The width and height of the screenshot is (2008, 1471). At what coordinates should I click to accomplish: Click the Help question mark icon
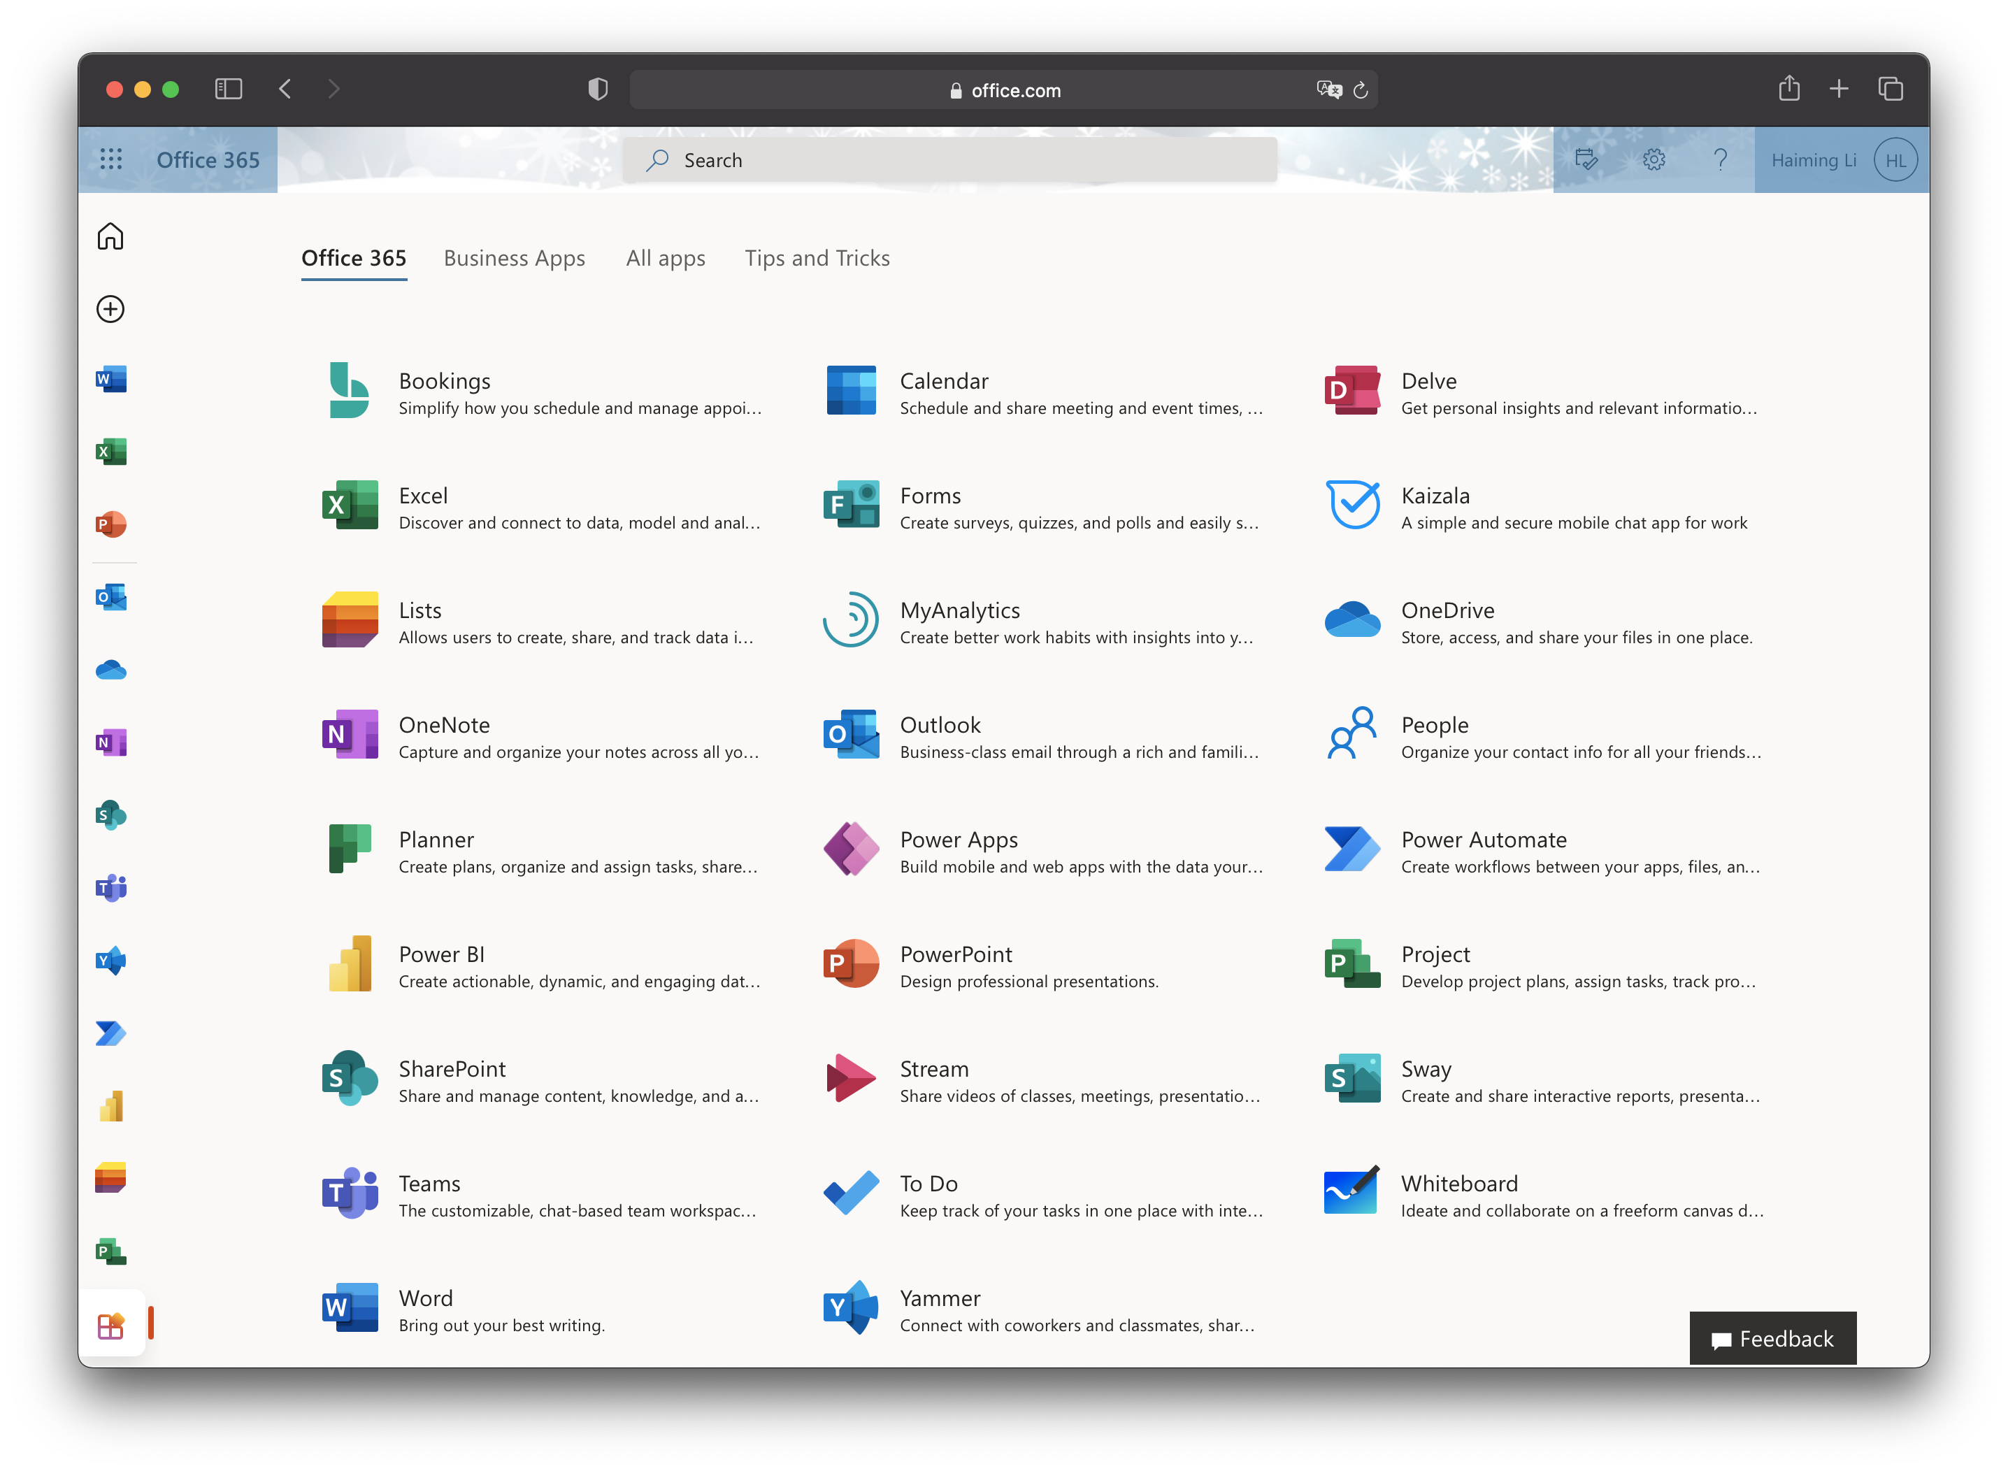pos(1719,159)
